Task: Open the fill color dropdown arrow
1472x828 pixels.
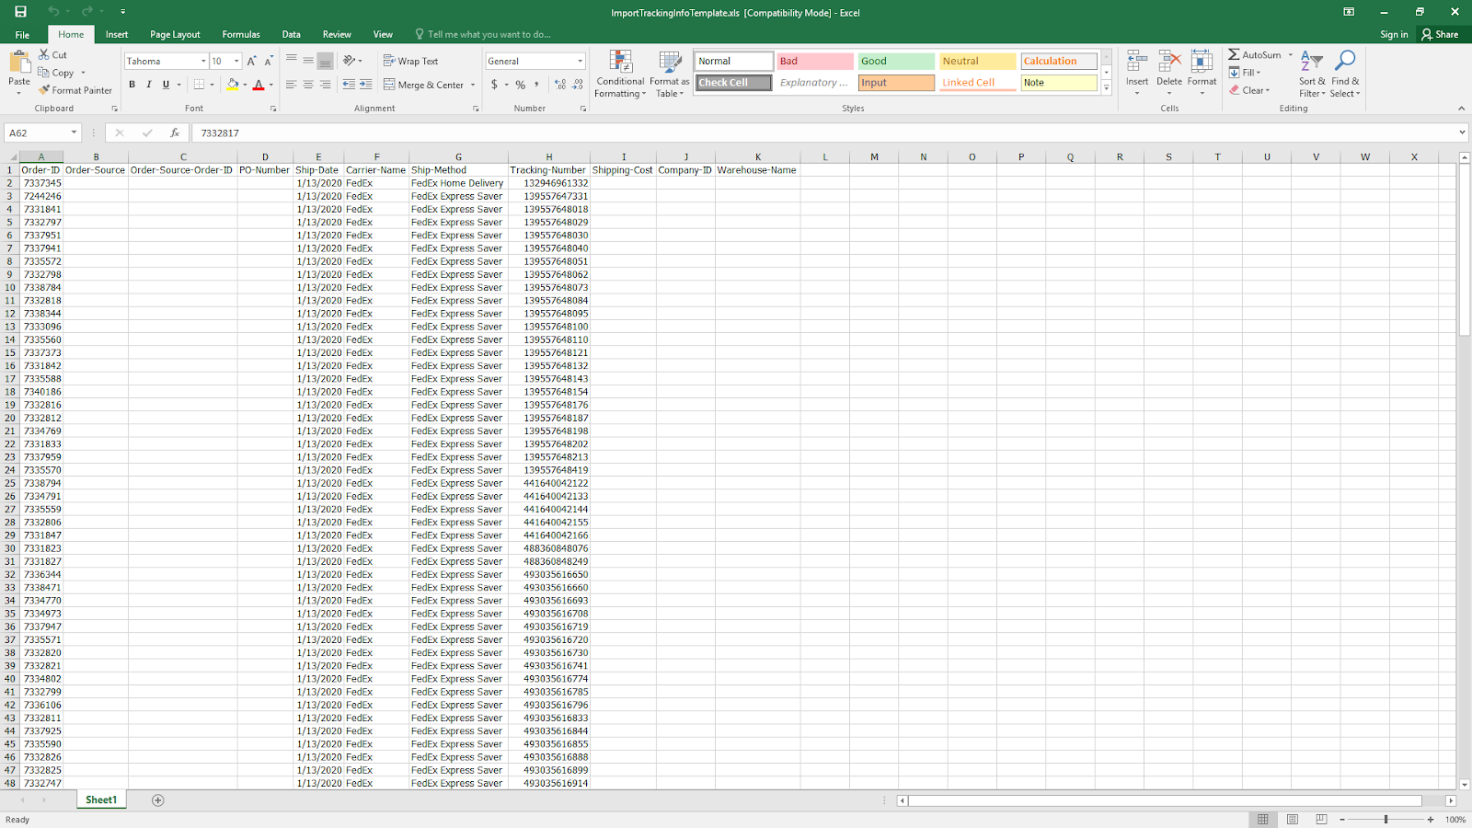Action: point(245,85)
